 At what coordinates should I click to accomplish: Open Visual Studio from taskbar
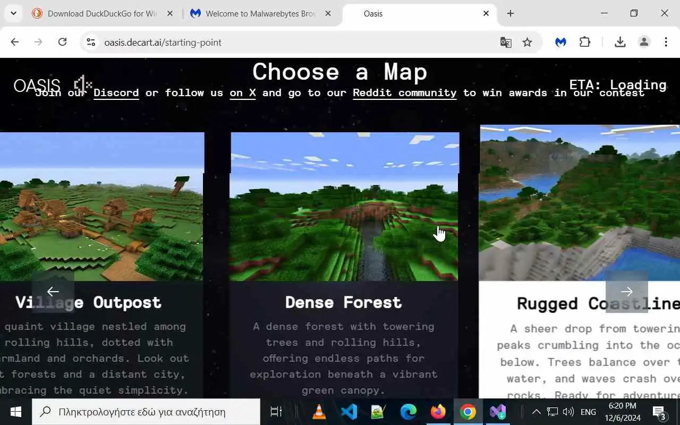coord(498,412)
